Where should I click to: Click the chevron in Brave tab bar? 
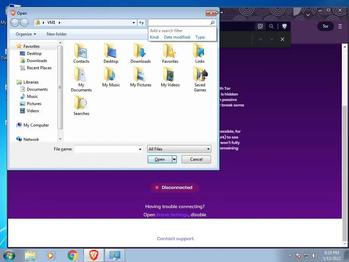308,15
